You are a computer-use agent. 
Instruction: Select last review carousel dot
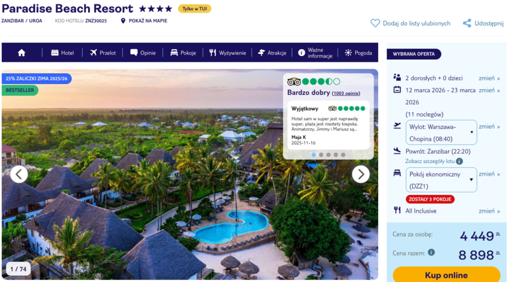pos(343,155)
